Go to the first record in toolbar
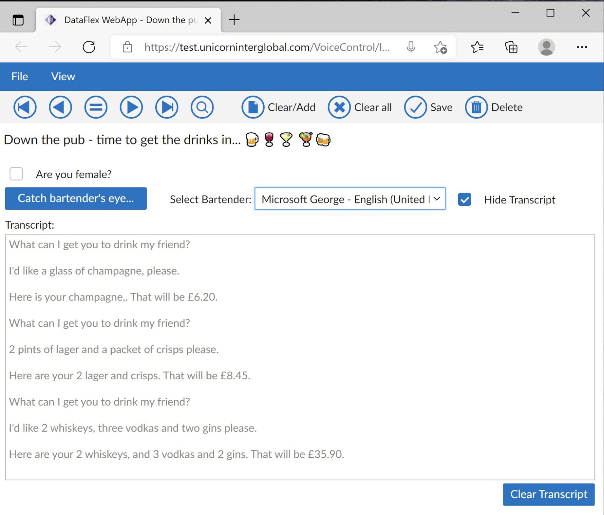The height and width of the screenshot is (515, 604). pyautogui.click(x=25, y=107)
